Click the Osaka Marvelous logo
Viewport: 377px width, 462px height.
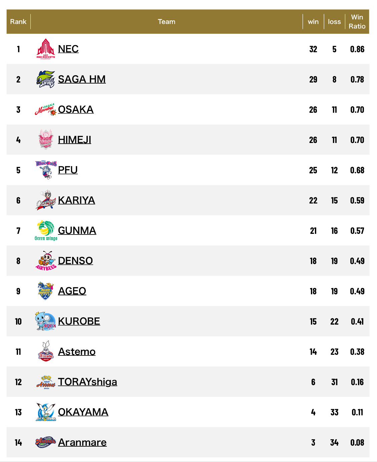[46, 110]
